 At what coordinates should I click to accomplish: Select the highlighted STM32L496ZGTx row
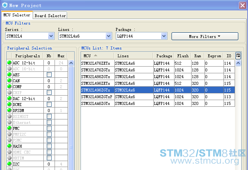tap(158, 90)
